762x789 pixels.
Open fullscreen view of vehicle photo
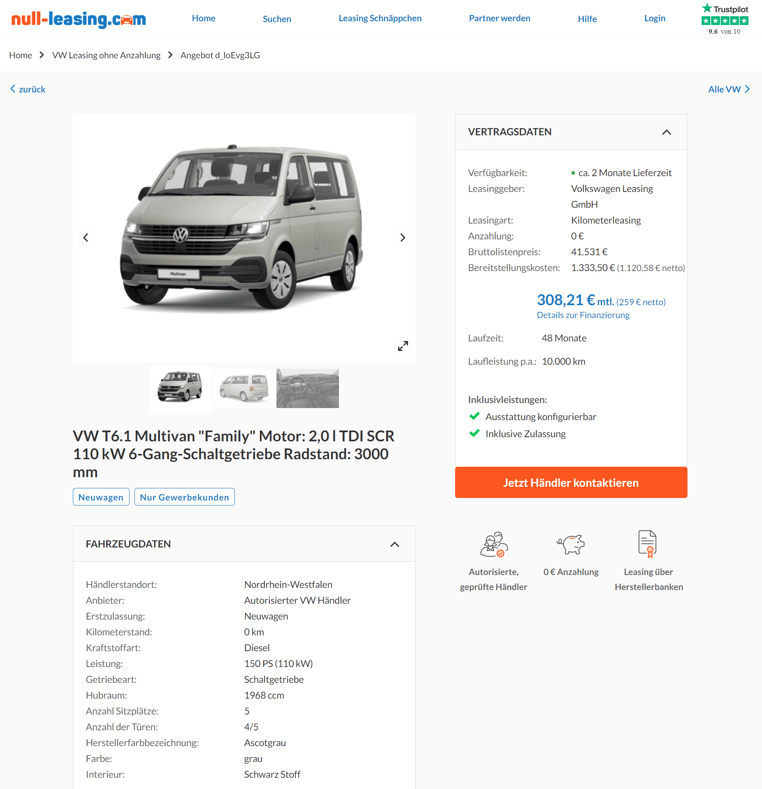[403, 346]
